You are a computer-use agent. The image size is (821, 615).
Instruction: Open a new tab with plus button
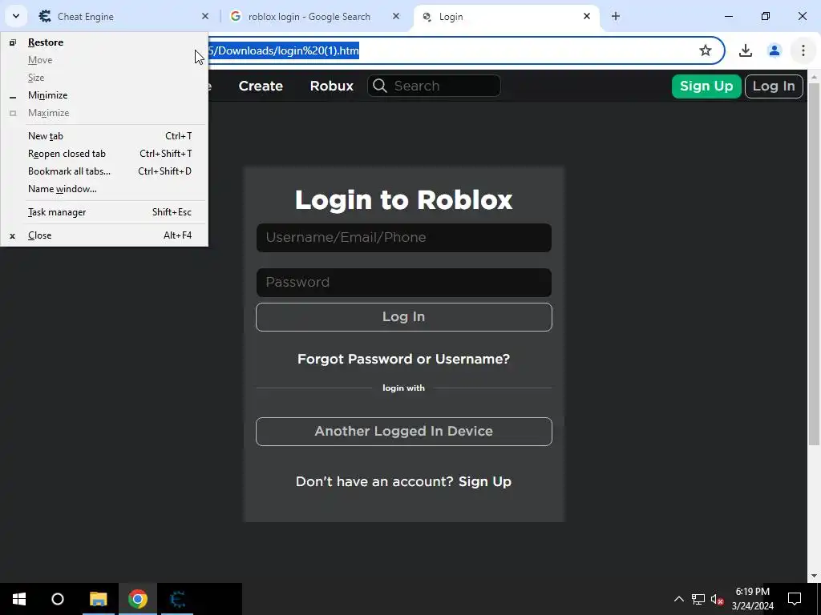(616, 16)
